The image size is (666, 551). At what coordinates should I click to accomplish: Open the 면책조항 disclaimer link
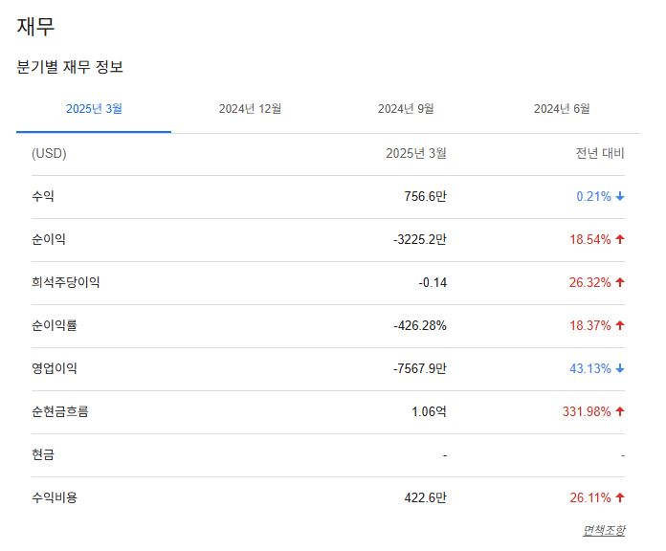tap(604, 530)
